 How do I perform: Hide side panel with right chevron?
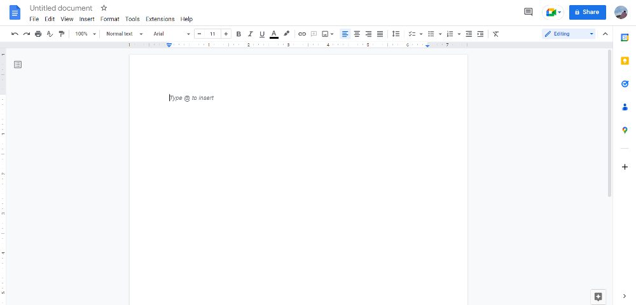click(x=625, y=296)
